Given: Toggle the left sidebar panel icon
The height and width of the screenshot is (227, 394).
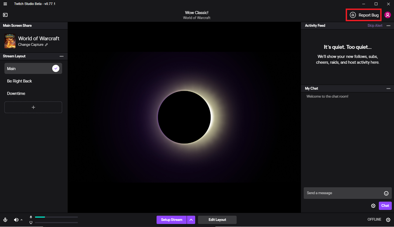Looking at the screenshot, I should pyautogui.click(x=5, y=15).
